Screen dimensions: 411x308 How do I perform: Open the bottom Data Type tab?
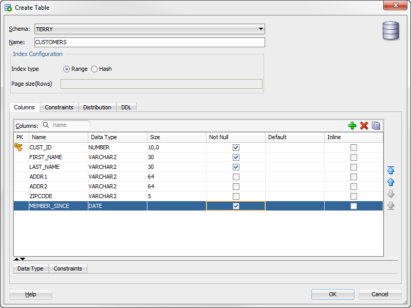pos(30,268)
